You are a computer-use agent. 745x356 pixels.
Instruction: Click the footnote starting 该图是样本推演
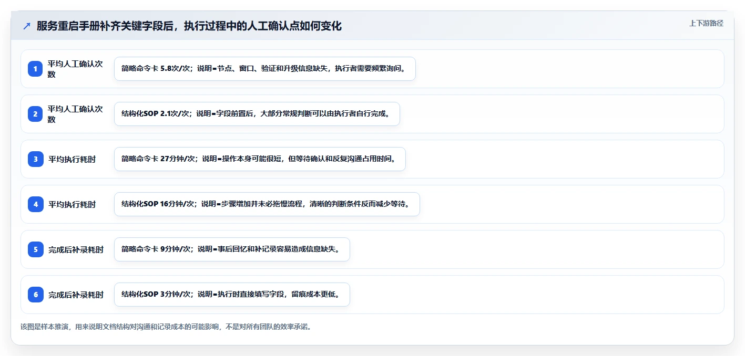point(167,327)
